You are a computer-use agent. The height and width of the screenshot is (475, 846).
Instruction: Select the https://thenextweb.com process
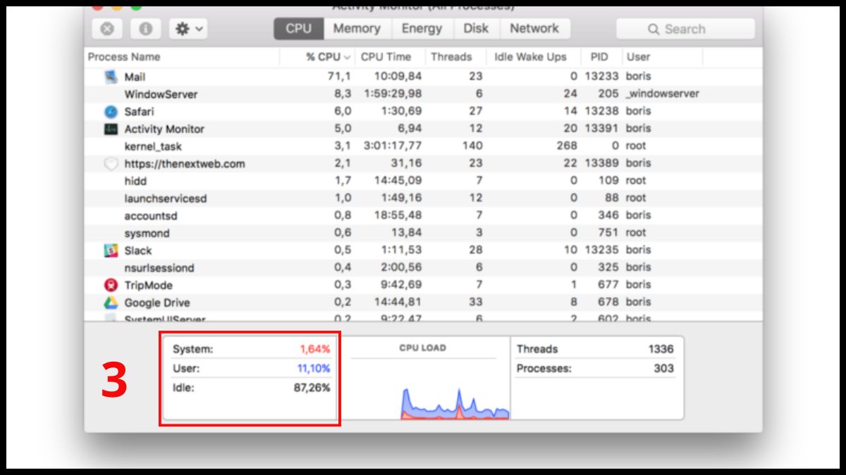[x=185, y=163]
